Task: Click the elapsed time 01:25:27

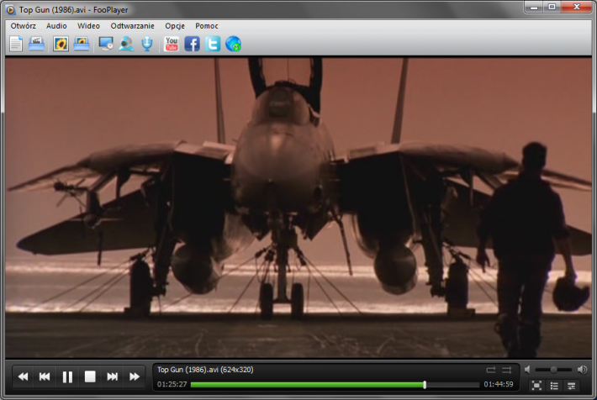Action: pos(172,384)
